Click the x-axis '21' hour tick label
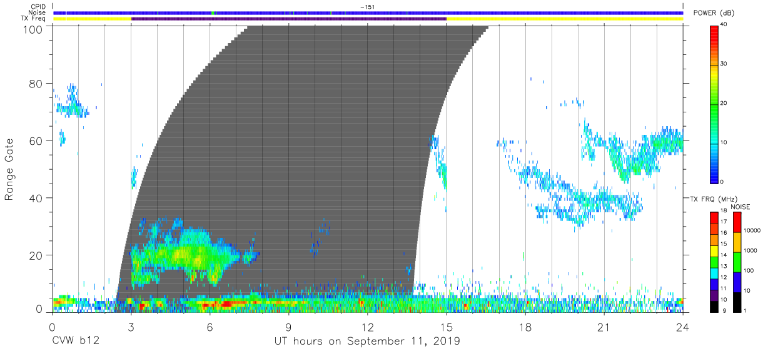768x354 pixels. click(x=604, y=327)
